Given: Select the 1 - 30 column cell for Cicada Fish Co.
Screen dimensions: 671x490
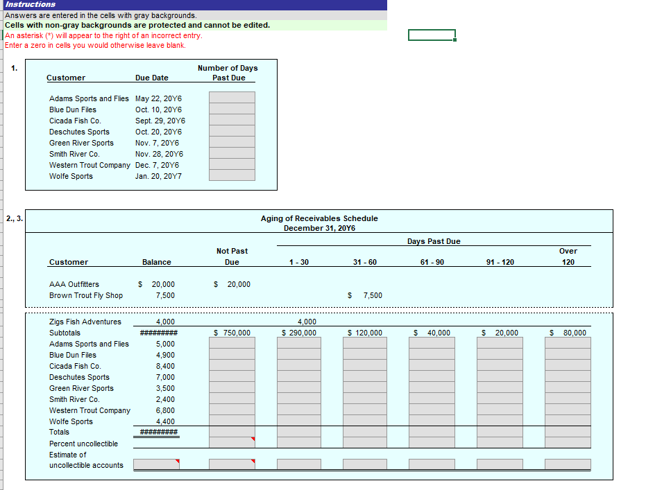Looking at the screenshot, I should [x=298, y=366].
